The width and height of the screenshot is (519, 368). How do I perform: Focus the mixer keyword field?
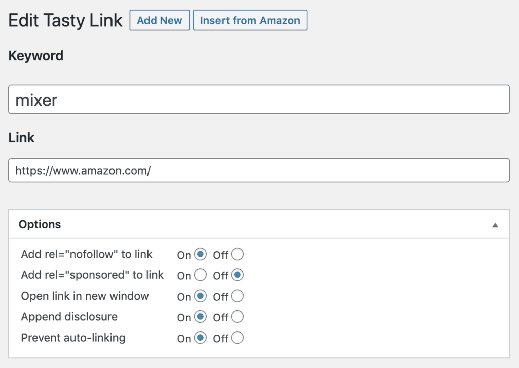click(259, 99)
